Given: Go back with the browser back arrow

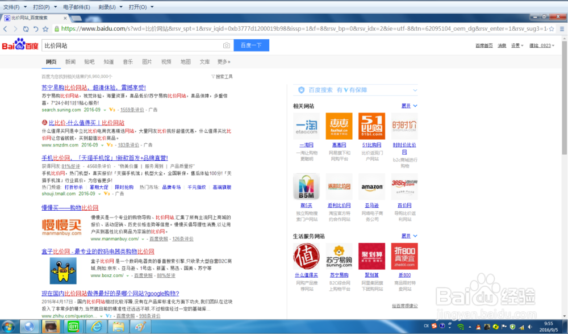Looking at the screenshot, I should pyautogui.click(x=5, y=28).
